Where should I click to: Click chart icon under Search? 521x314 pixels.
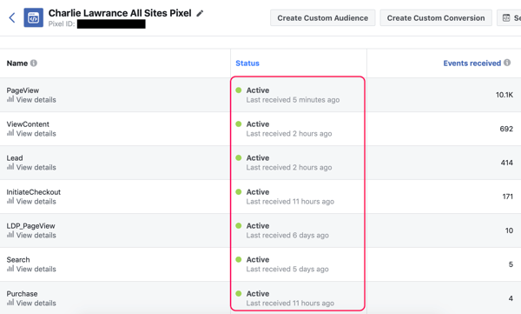tap(10, 269)
